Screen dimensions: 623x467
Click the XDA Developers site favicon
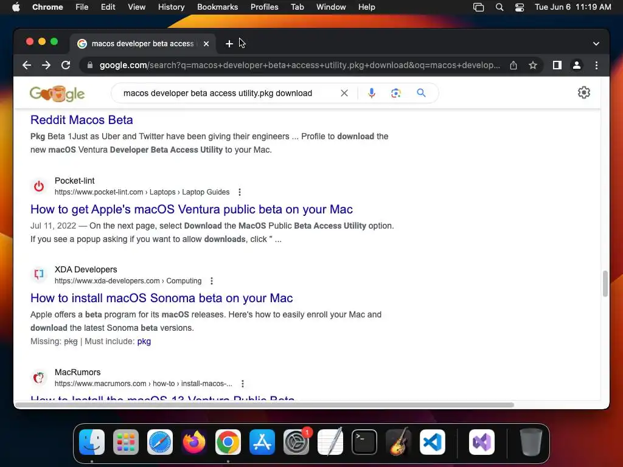[x=39, y=275]
